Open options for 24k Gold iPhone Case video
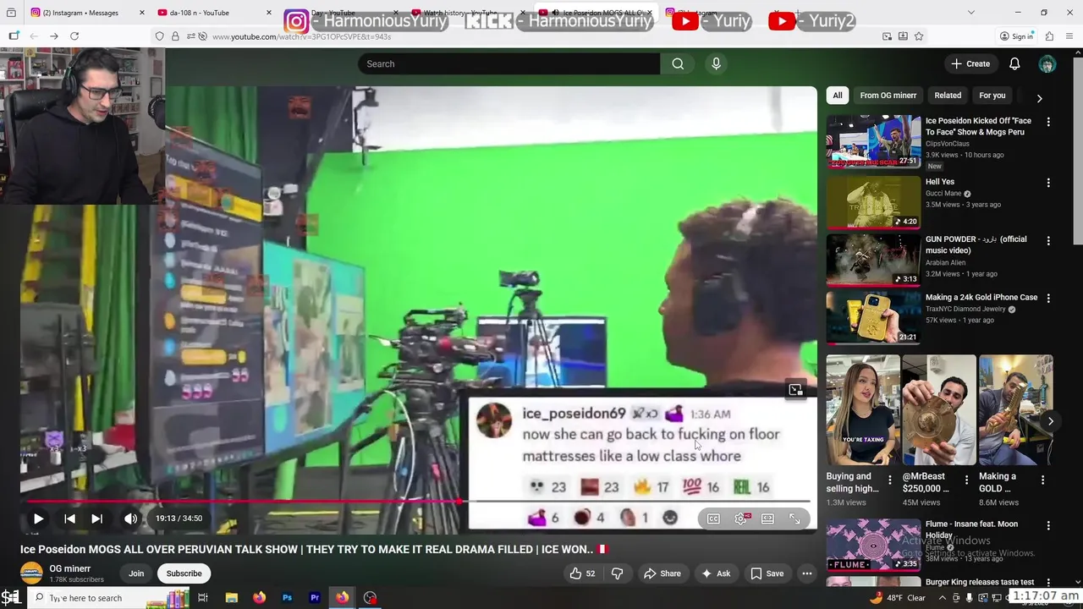The height and width of the screenshot is (609, 1083). 1048,299
